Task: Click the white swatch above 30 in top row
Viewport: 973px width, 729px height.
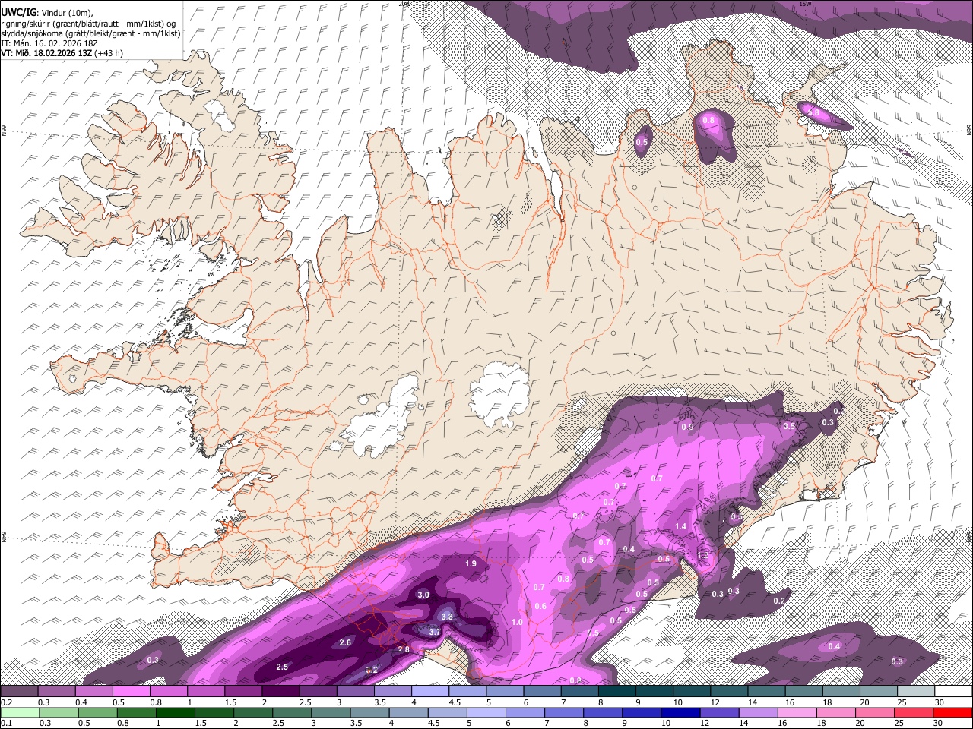Action: pyautogui.click(x=952, y=692)
